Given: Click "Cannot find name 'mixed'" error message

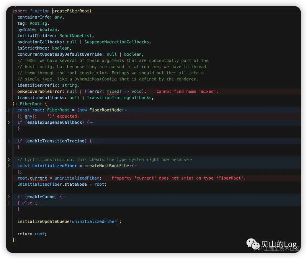Looking at the screenshot, I should [187, 92].
